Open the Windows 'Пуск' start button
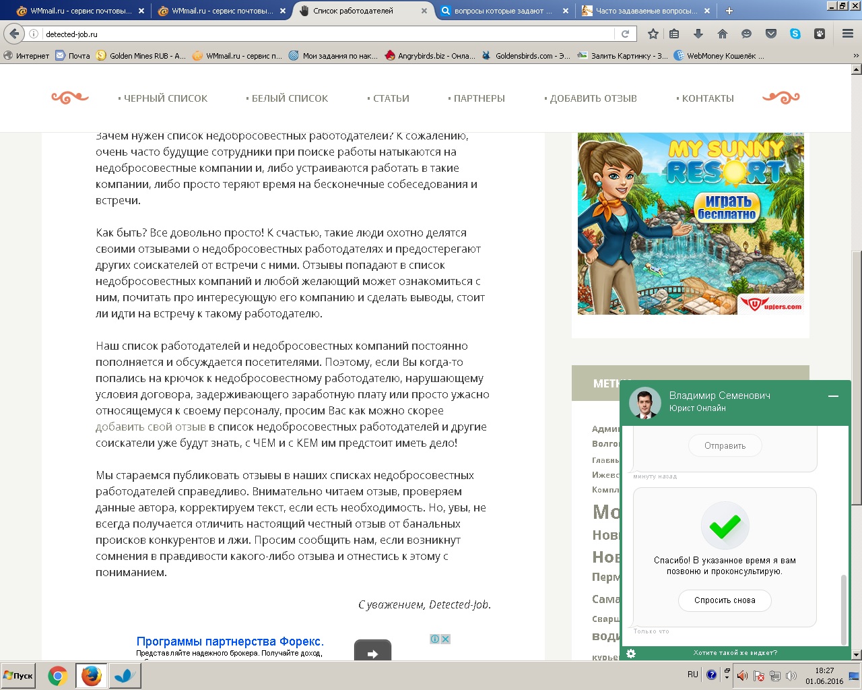 [x=18, y=676]
